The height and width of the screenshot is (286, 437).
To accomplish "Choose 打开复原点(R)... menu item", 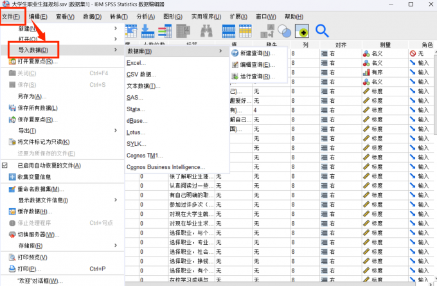I will (63, 61).
